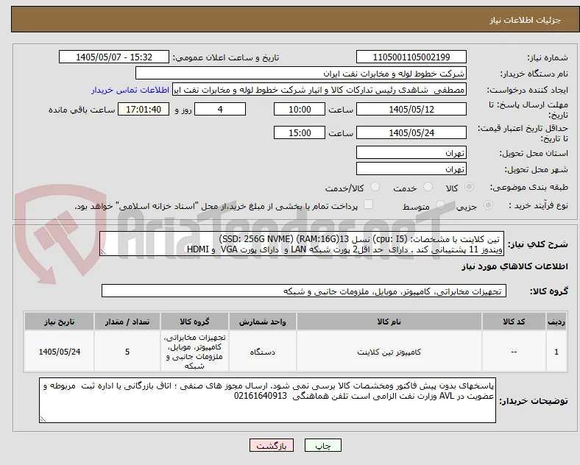Click the ساعت باقی مانده label
This screenshot has height=465, width=580.
(82, 110)
